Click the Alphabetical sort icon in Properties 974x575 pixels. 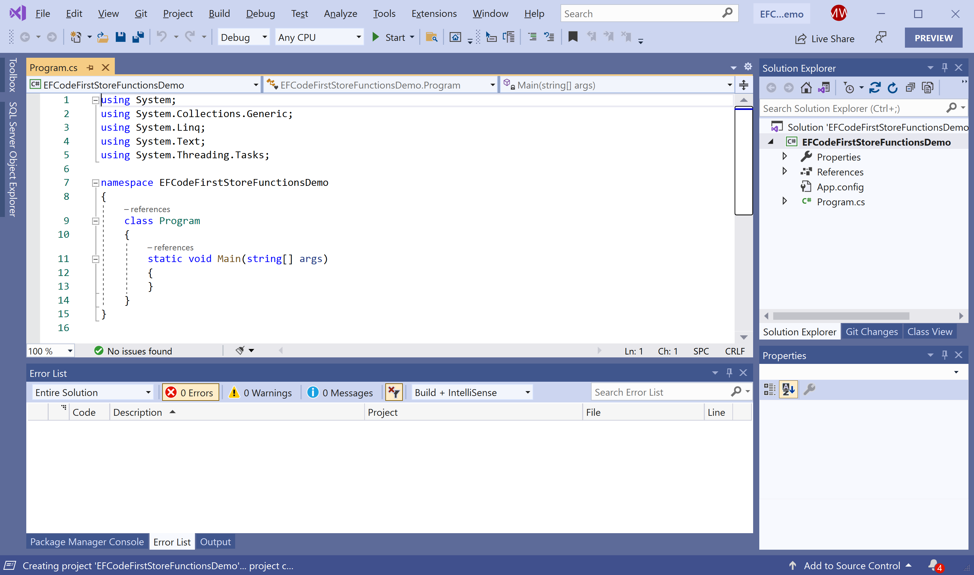click(788, 389)
